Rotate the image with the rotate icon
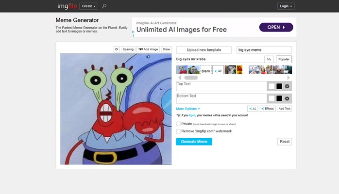Image resolution: width=339 pixels, height=194 pixels. (117, 49)
